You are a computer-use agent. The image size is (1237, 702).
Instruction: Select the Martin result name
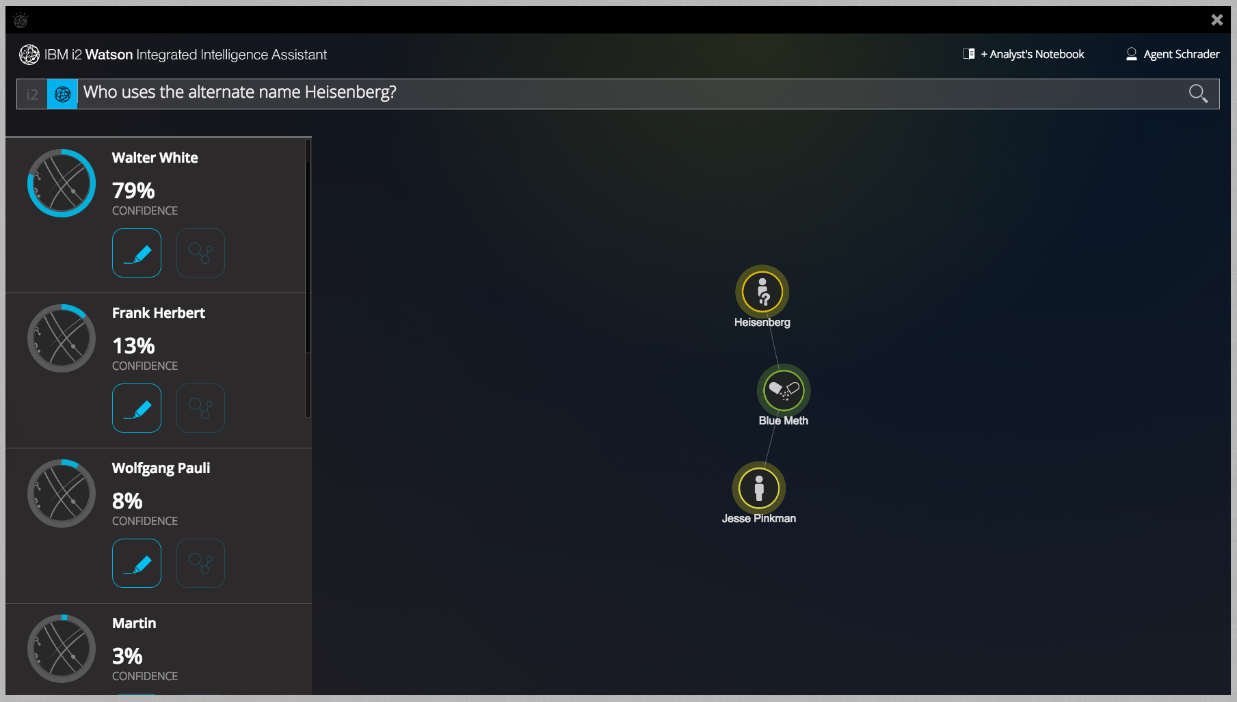(134, 623)
